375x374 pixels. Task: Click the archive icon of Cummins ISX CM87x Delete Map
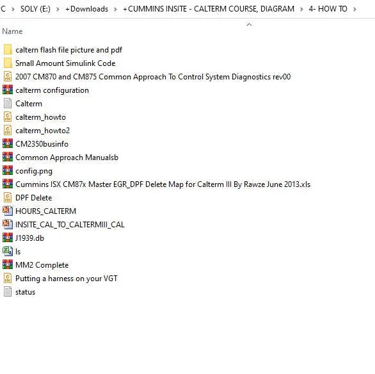pos(8,184)
